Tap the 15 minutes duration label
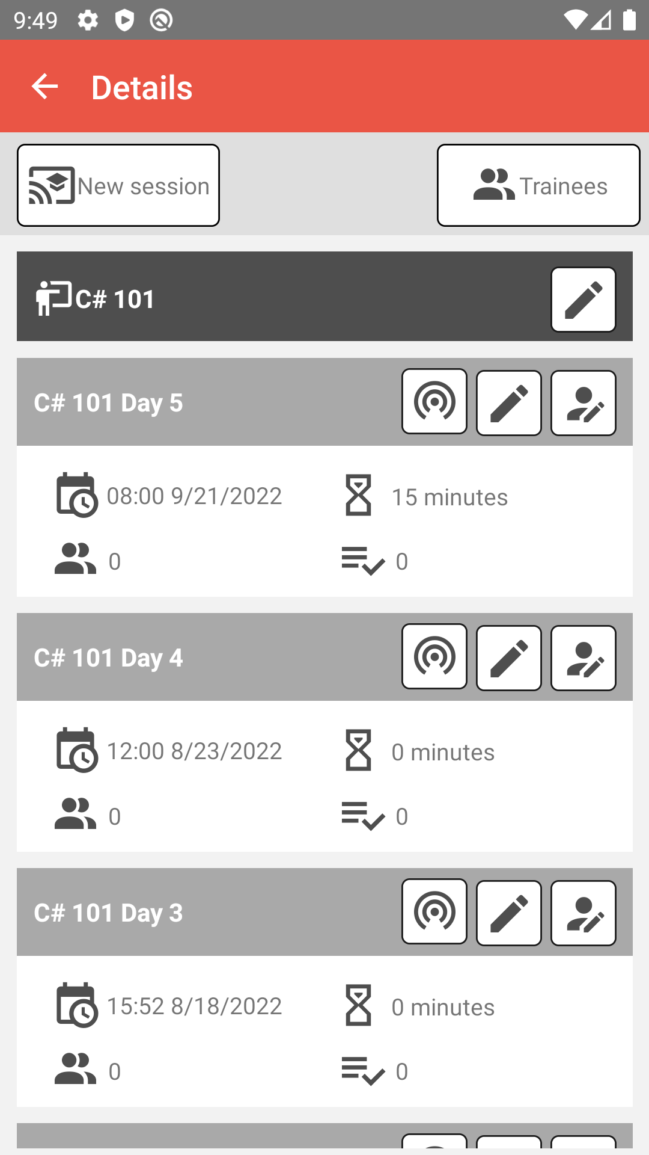Image resolution: width=649 pixels, height=1155 pixels. coord(449,497)
